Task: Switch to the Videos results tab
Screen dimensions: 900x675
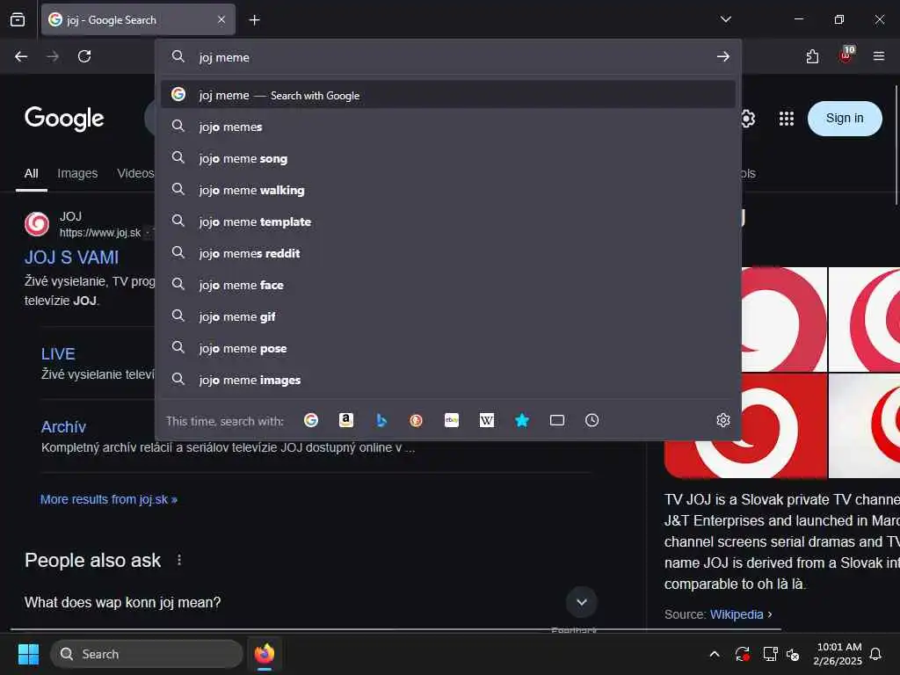Action: coord(135,173)
